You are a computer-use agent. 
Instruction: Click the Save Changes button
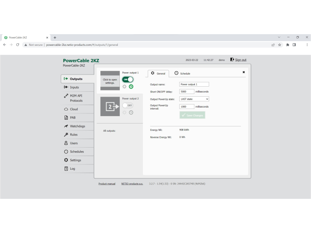192,115
